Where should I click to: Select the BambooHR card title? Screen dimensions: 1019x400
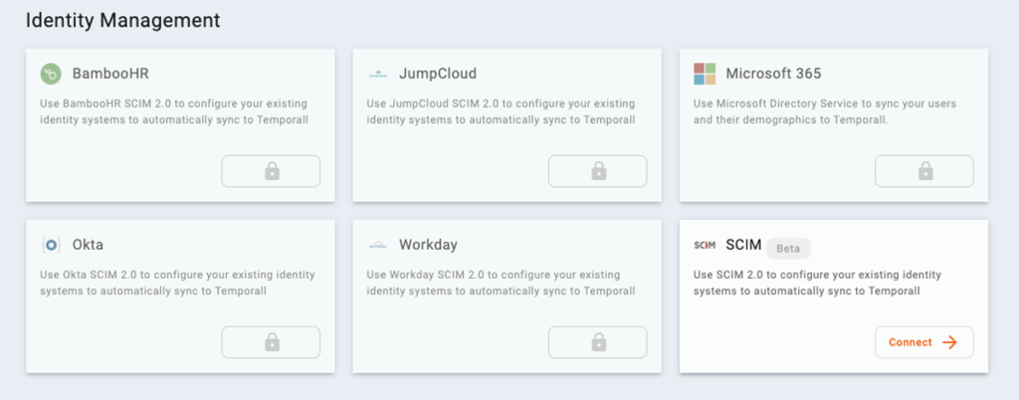[x=110, y=74]
